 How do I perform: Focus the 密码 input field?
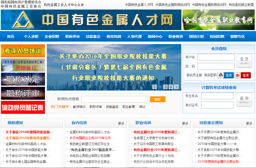pyautogui.click(x=216, y=66)
